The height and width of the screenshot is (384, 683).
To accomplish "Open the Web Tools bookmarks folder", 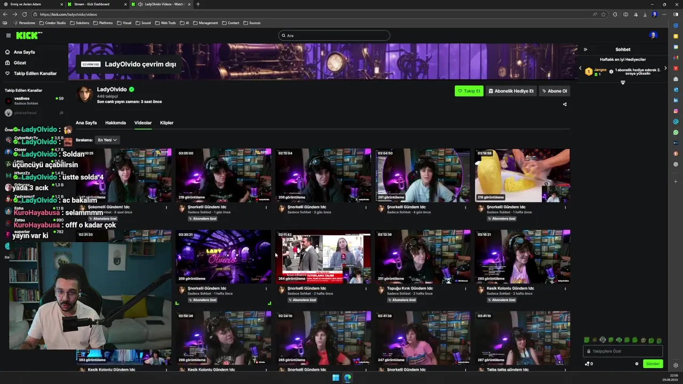I will [165, 23].
